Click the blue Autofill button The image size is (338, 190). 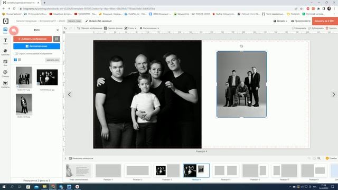36,46
